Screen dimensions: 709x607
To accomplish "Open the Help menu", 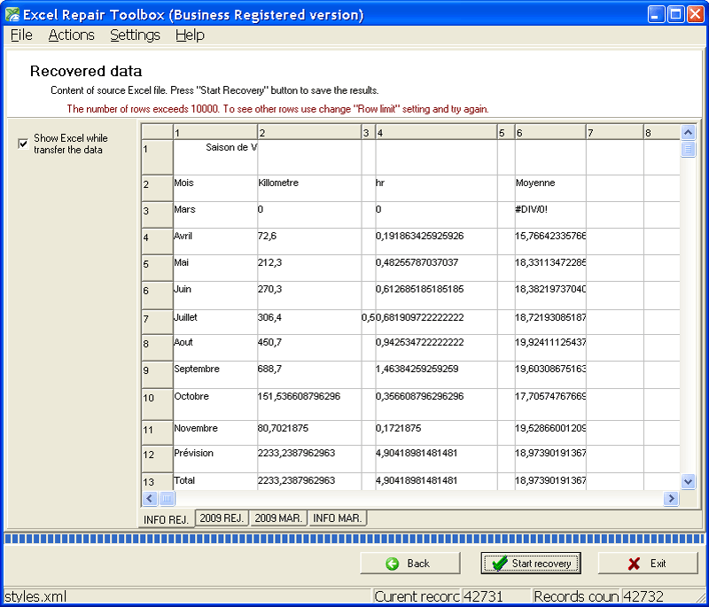I will (x=190, y=35).
